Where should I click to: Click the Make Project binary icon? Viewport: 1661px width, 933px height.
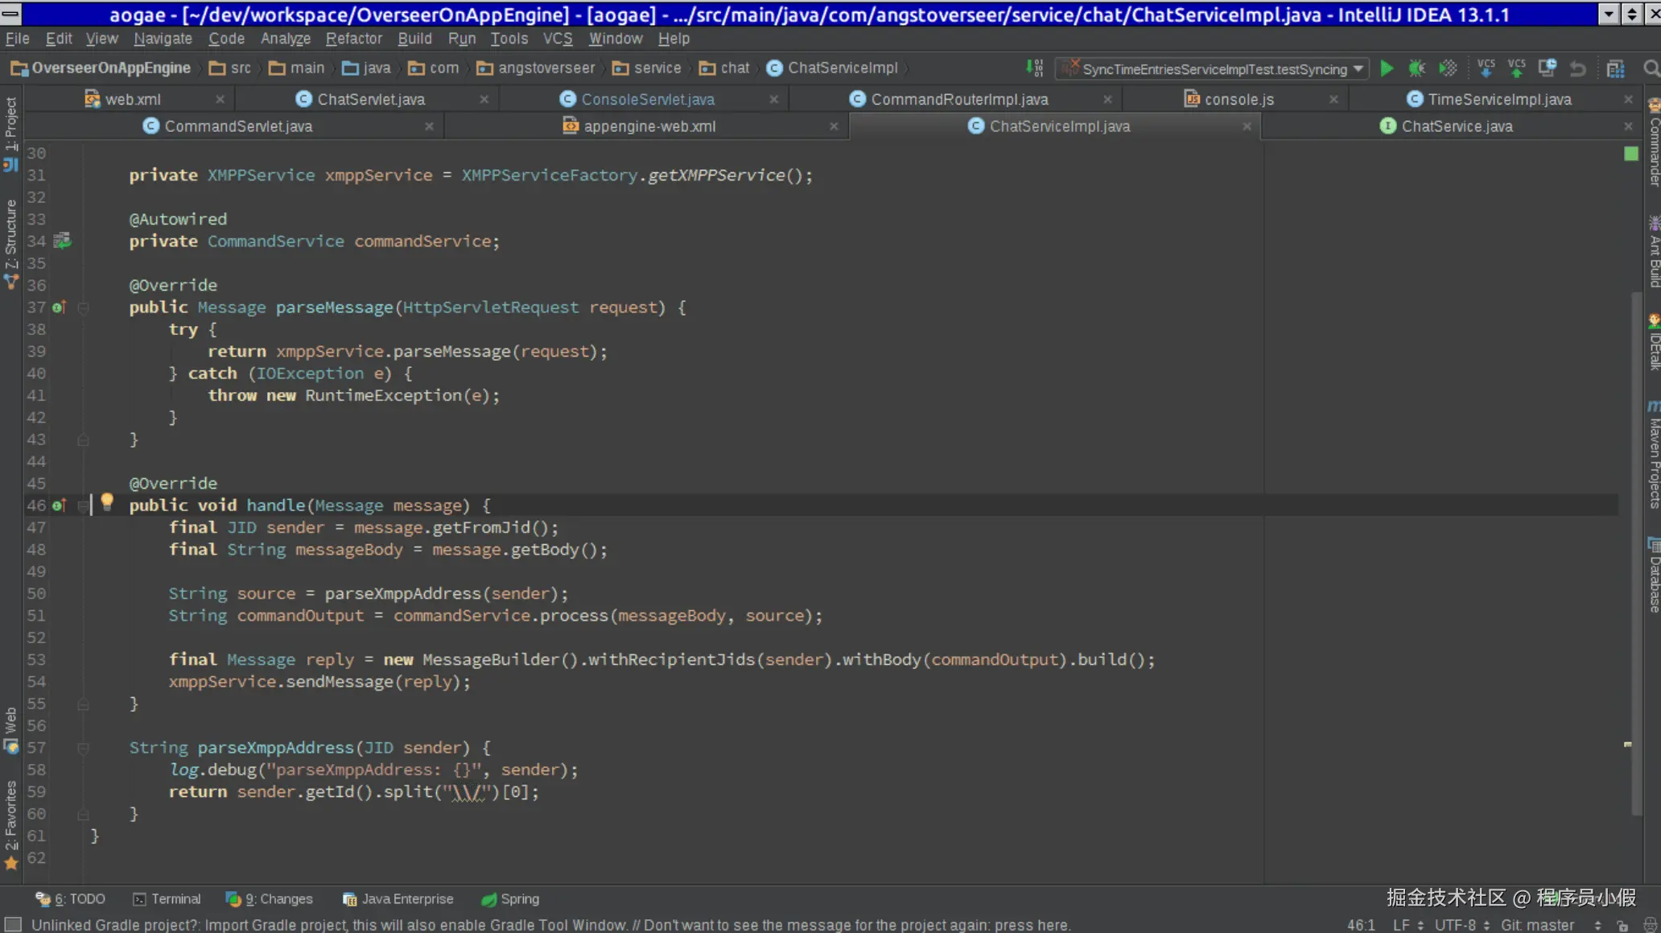[x=1035, y=68]
